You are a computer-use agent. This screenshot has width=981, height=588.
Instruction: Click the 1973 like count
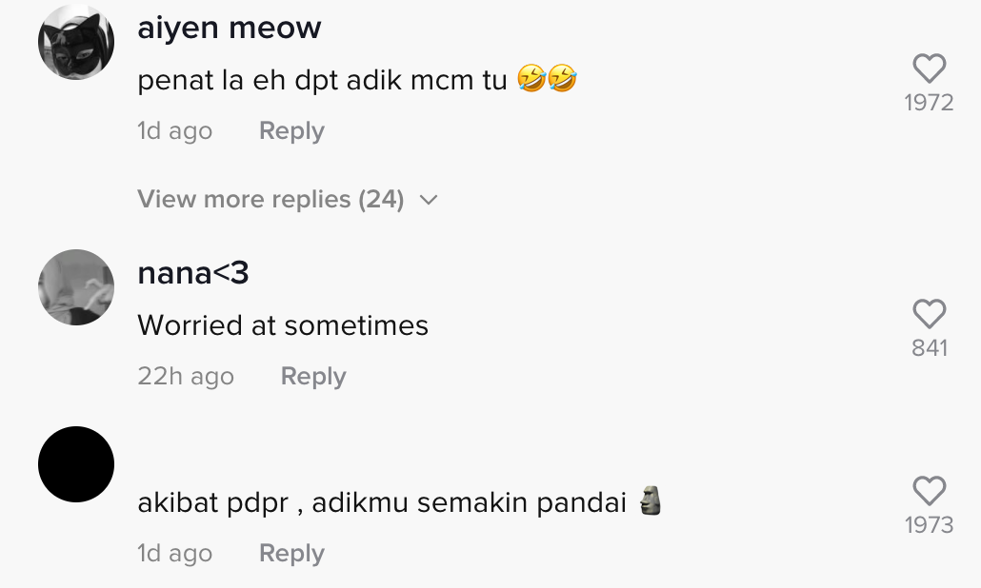click(929, 525)
